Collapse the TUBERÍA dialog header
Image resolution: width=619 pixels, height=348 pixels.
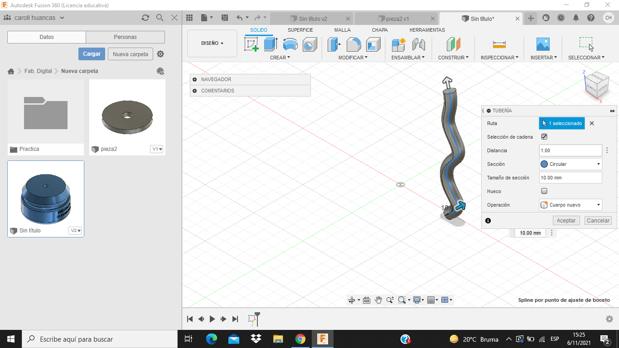[489, 111]
